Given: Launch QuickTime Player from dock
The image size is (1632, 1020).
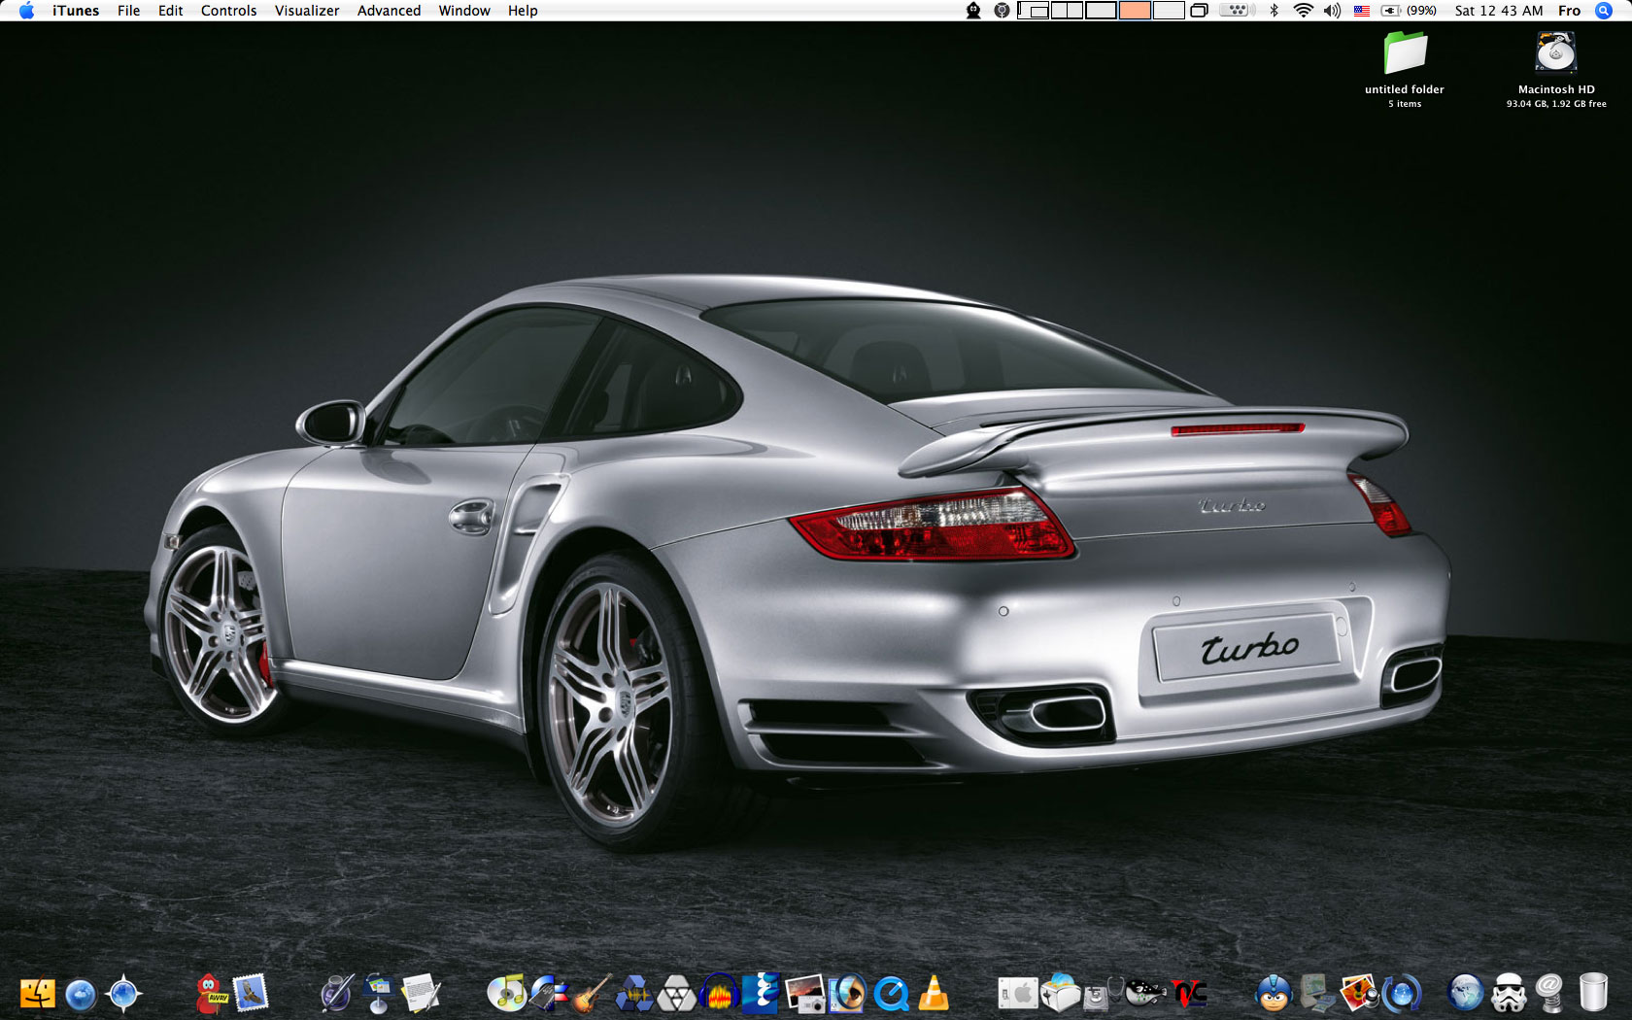Looking at the screenshot, I should tap(890, 994).
